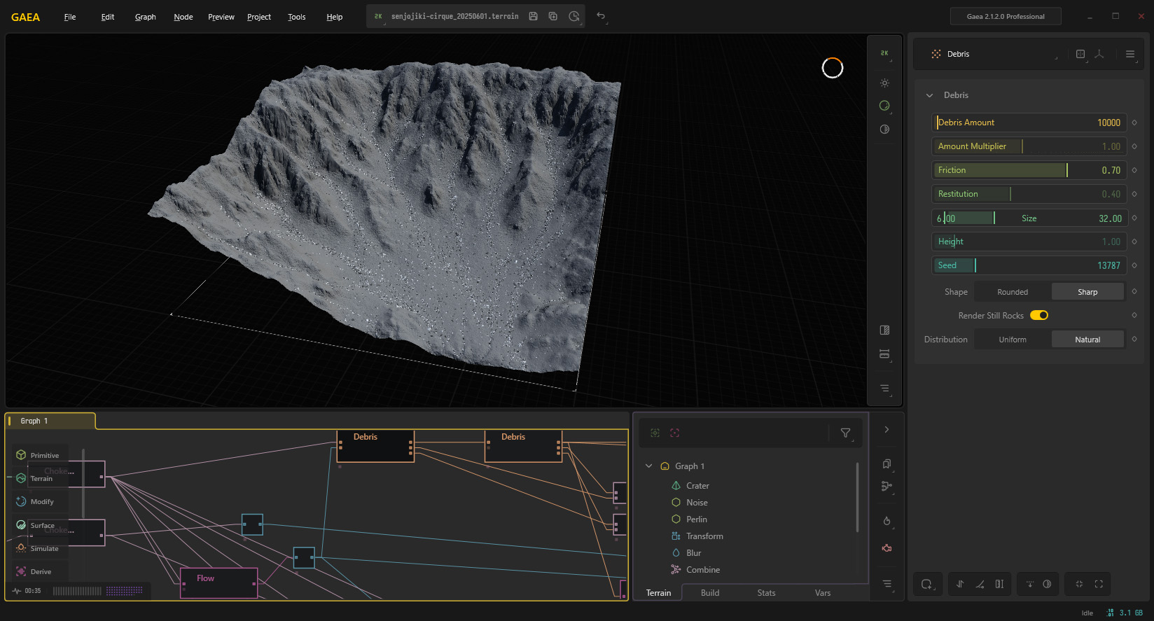Screen dimensions: 1154x621
Task: Click the graph flow layout icon
Action: [x=887, y=486]
